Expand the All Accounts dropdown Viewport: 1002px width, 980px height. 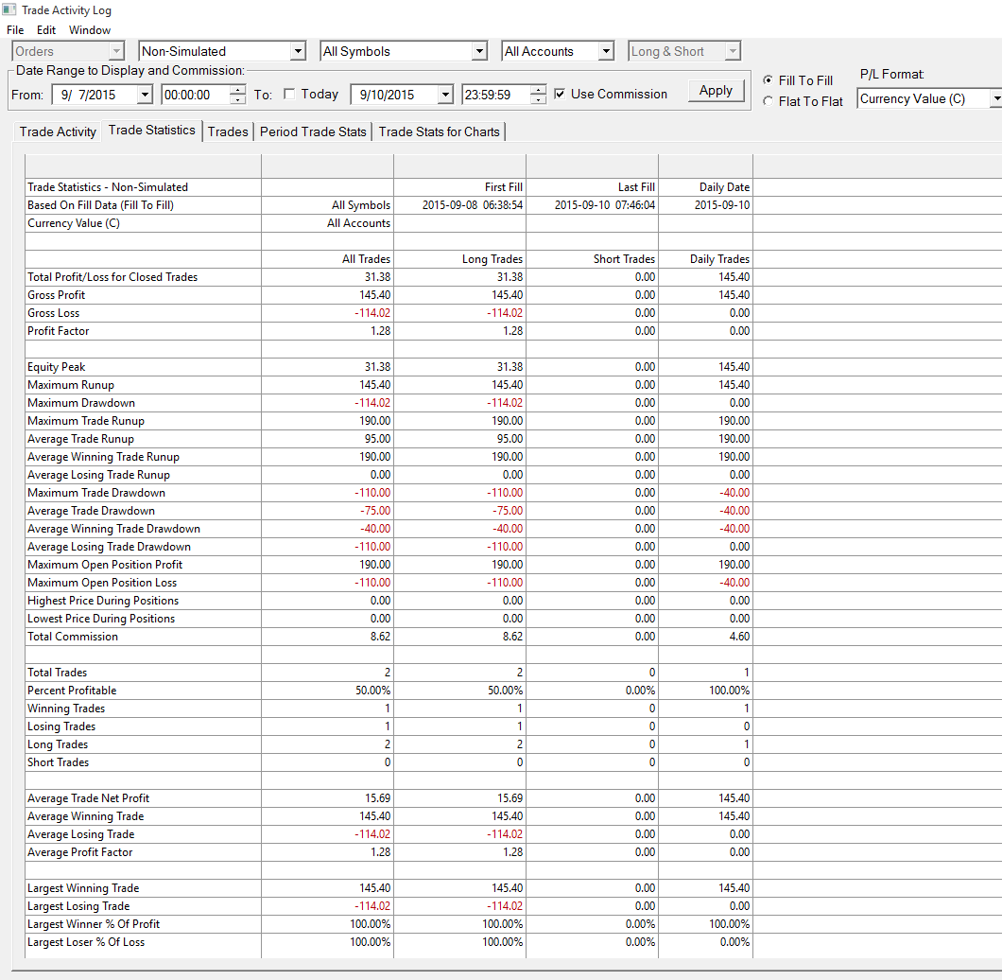coord(606,51)
